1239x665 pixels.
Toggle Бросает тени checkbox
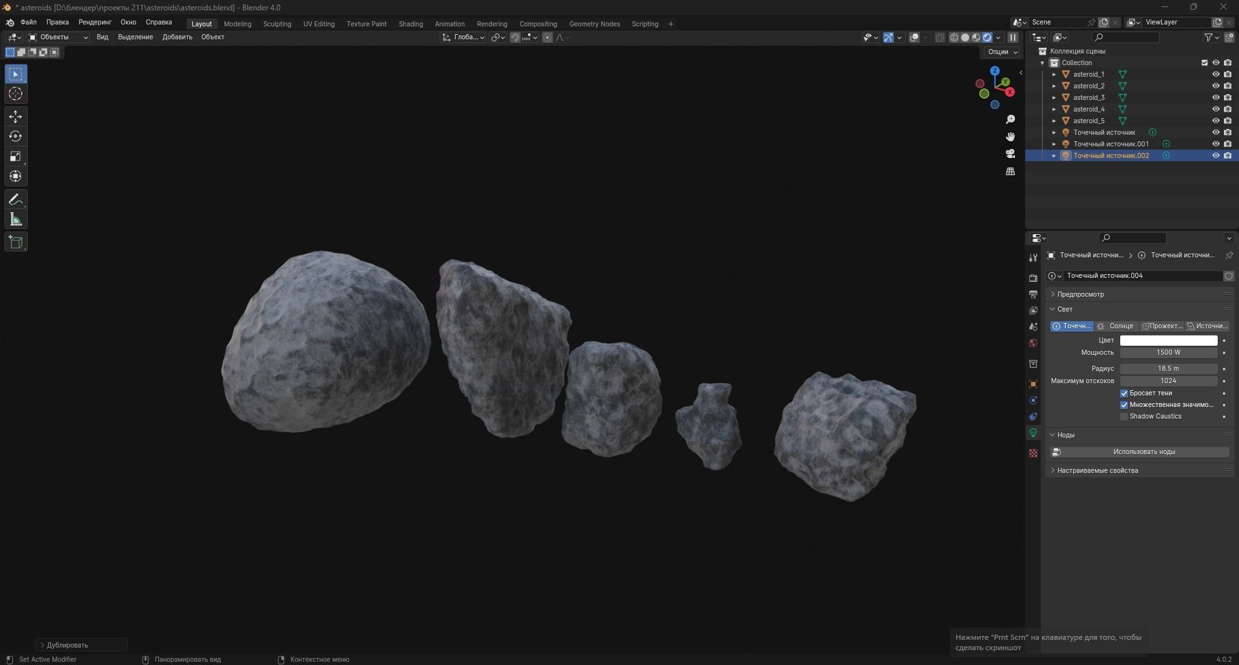point(1124,393)
